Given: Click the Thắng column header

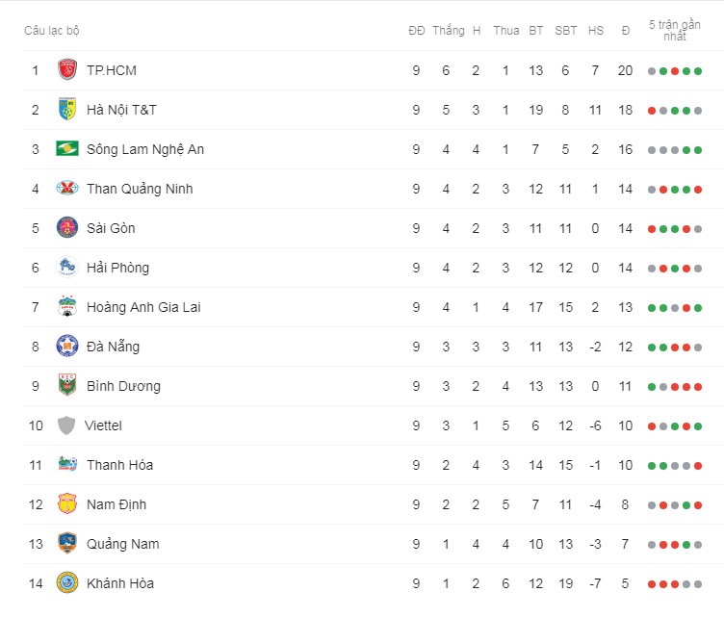Looking at the screenshot, I should tap(449, 31).
